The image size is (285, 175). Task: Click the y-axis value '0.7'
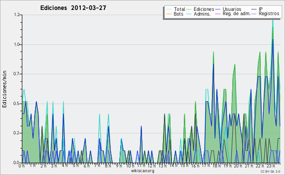17,74
